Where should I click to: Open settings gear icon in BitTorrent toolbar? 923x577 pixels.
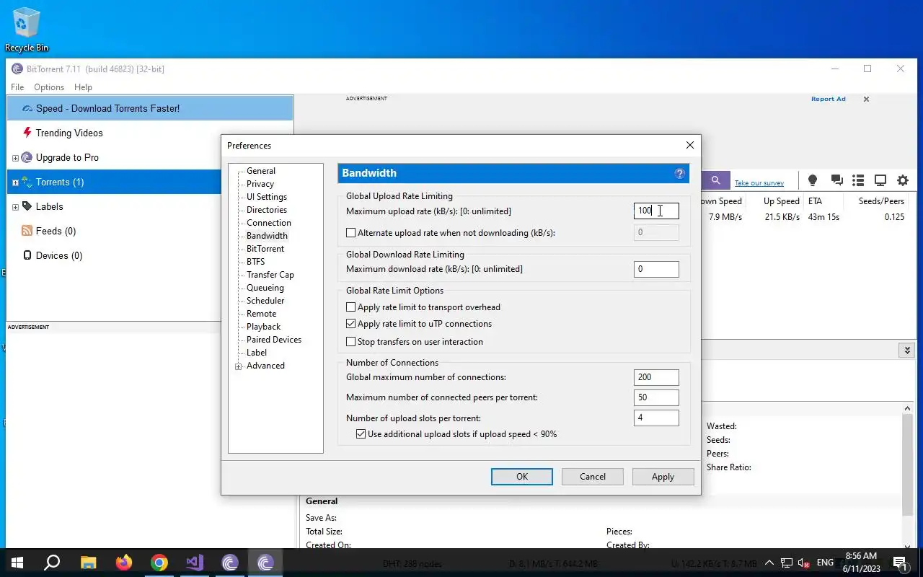pos(903,180)
